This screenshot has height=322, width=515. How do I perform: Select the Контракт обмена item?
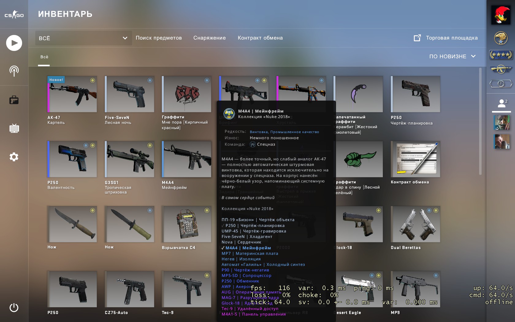point(415,159)
